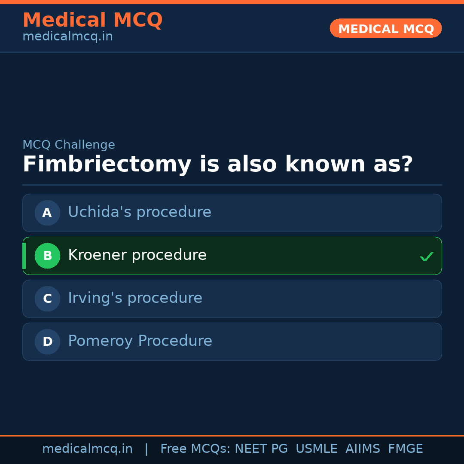Click the "Kroener procedure" answer text

(137, 255)
